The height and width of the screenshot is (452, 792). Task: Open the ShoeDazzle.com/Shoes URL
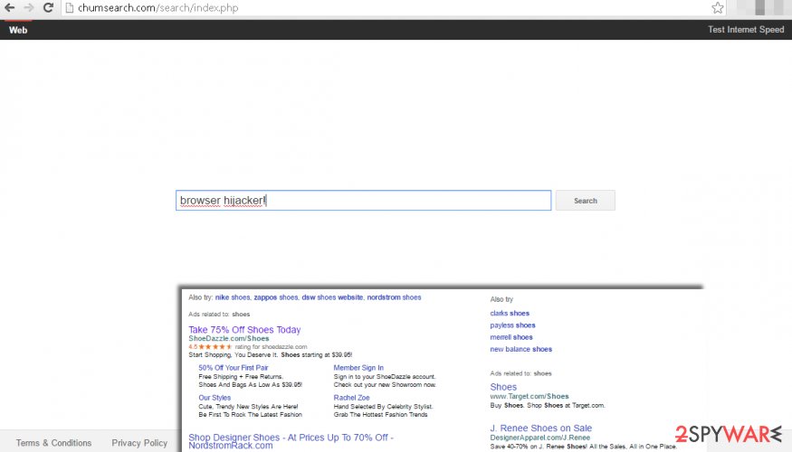click(229, 338)
